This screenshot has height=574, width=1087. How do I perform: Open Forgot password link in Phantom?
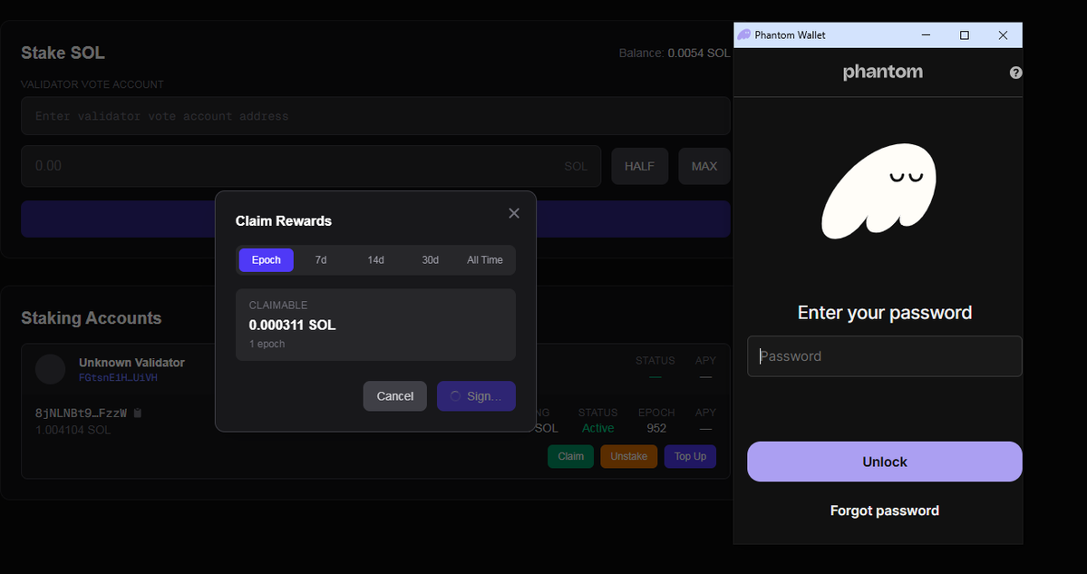tap(885, 511)
